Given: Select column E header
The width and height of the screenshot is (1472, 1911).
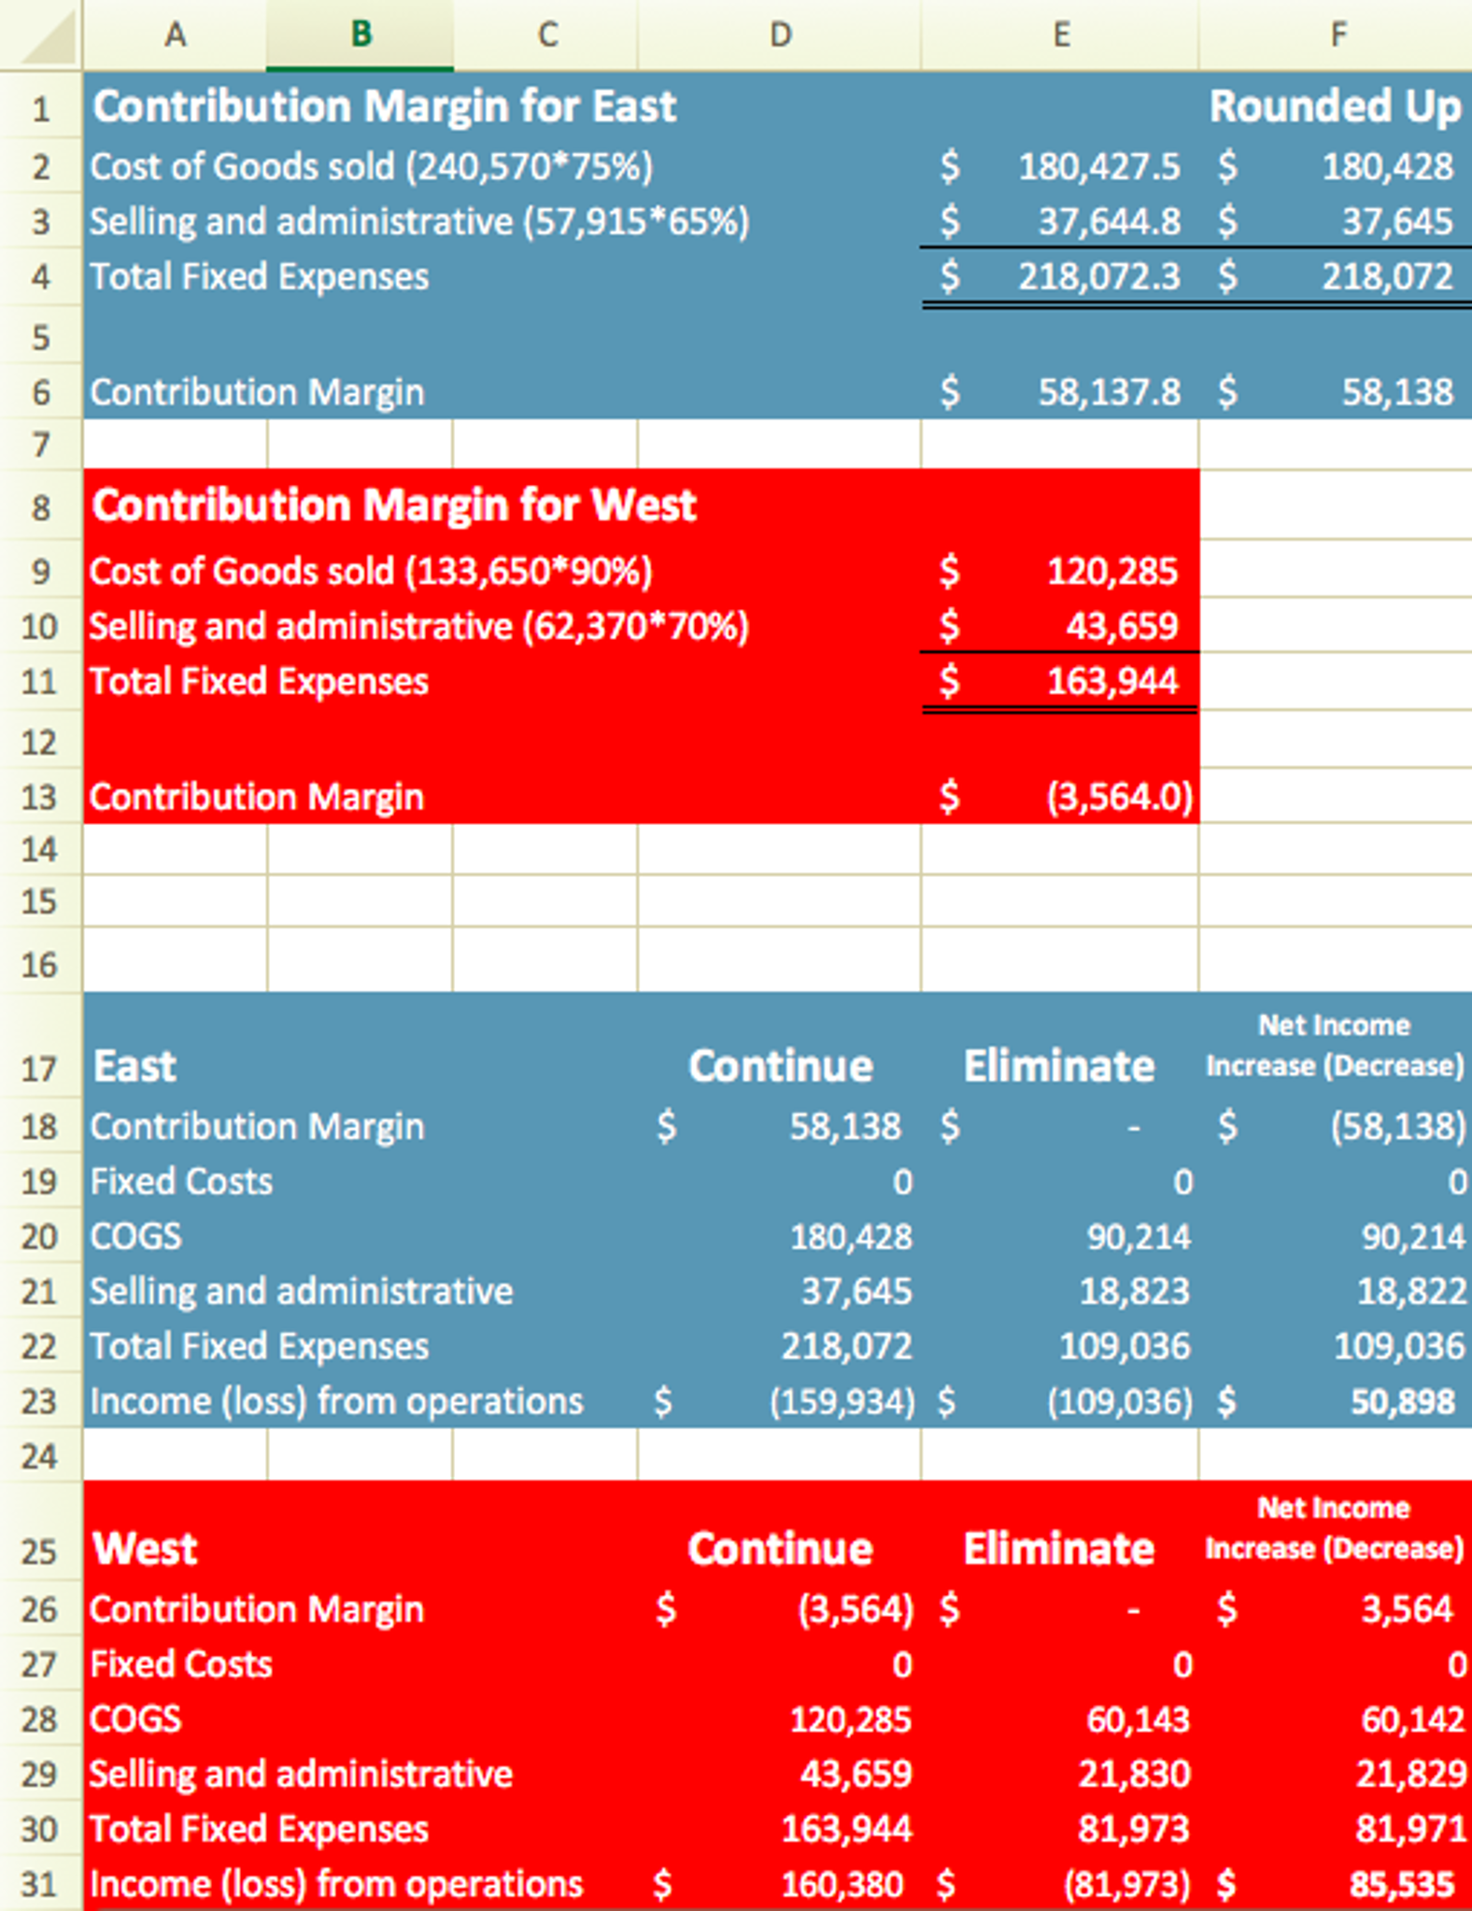Looking at the screenshot, I should 1060,35.
